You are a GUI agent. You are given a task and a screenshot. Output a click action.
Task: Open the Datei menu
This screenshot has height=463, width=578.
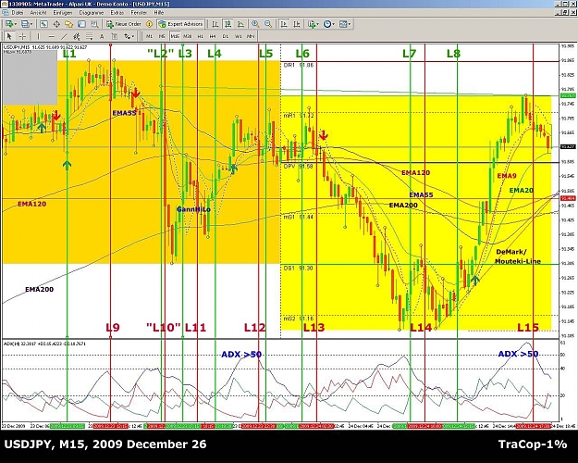(x=18, y=13)
